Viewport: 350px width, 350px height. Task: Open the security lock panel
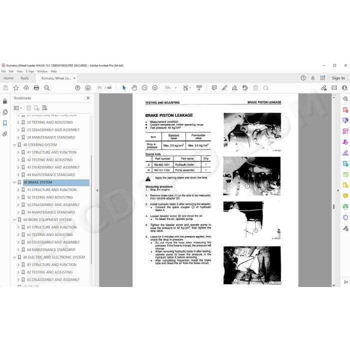[5, 101]
